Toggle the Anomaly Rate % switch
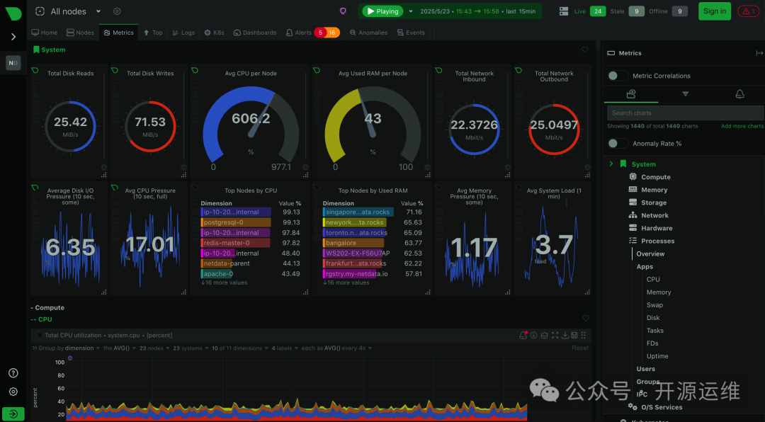The height and width of the screenshot is (422, 765). pyautogui.click(x=618, y=144)
